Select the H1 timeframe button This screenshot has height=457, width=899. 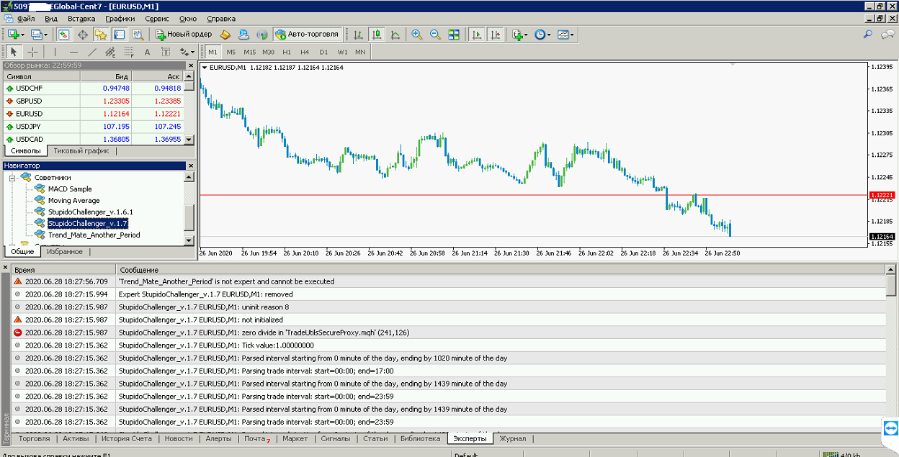pyautogui.click(x=287, y=52)
